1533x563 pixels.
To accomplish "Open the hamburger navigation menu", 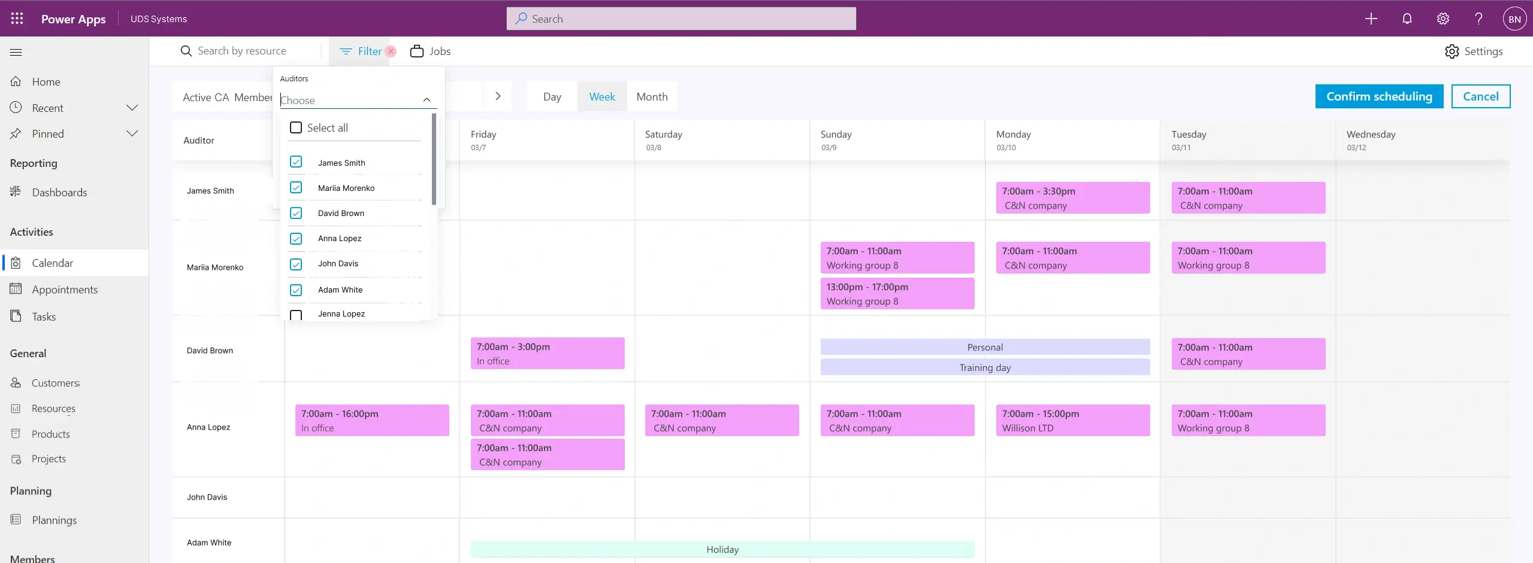I will point(16,52).
